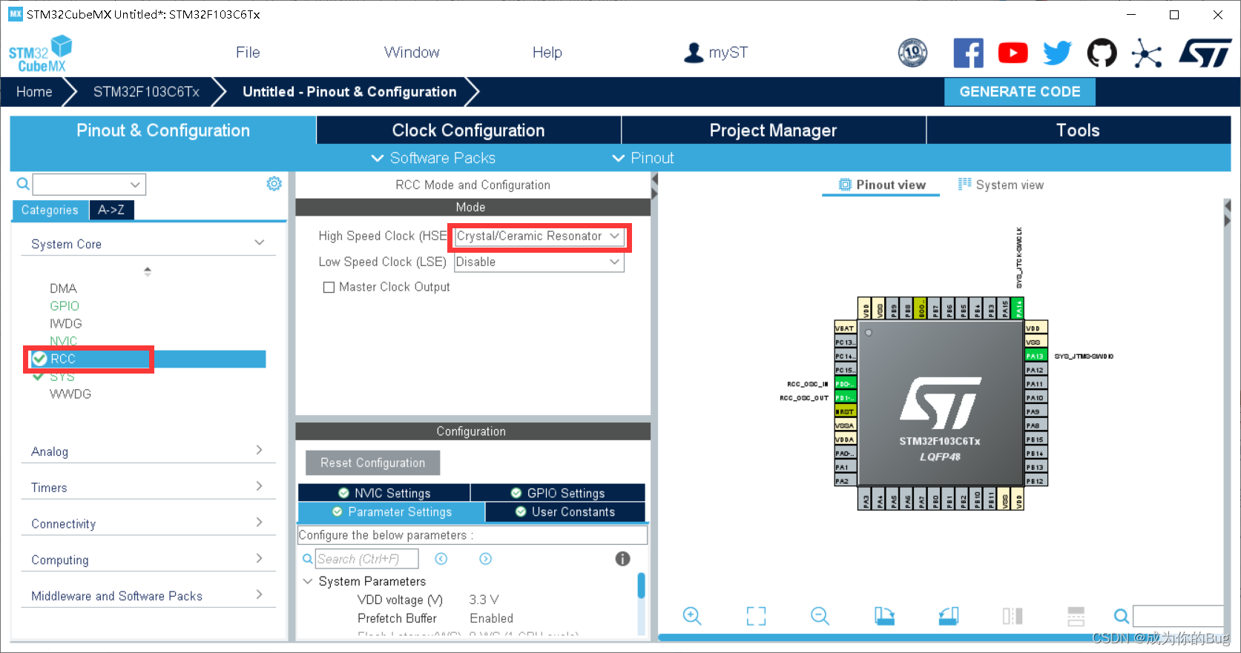Click GENERATE CODE button
This screenshot has height=653, width=1241.
click(1020, 92)
